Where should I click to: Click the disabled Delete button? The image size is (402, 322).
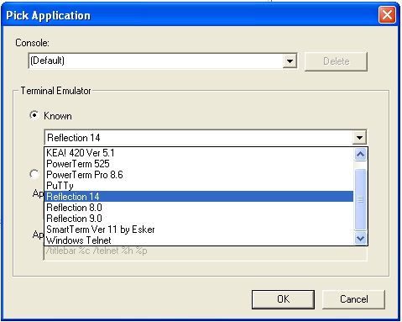336,61
